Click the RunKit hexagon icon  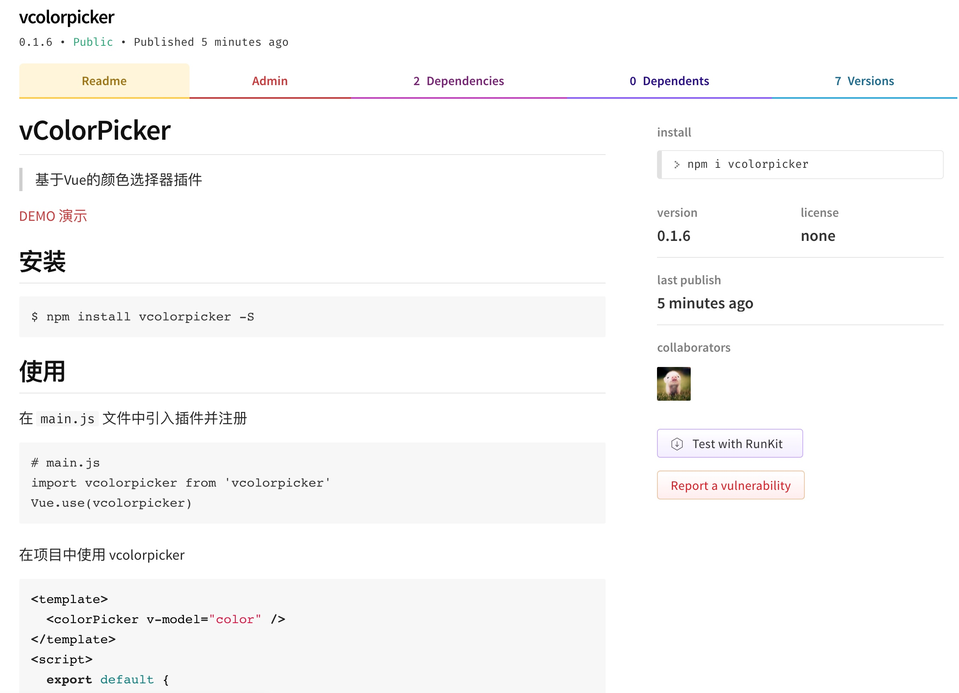click(677, 444)
